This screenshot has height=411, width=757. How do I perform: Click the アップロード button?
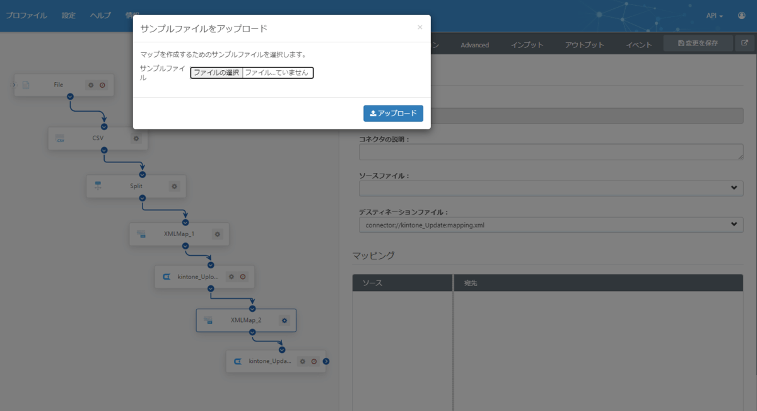click(393, 114)
